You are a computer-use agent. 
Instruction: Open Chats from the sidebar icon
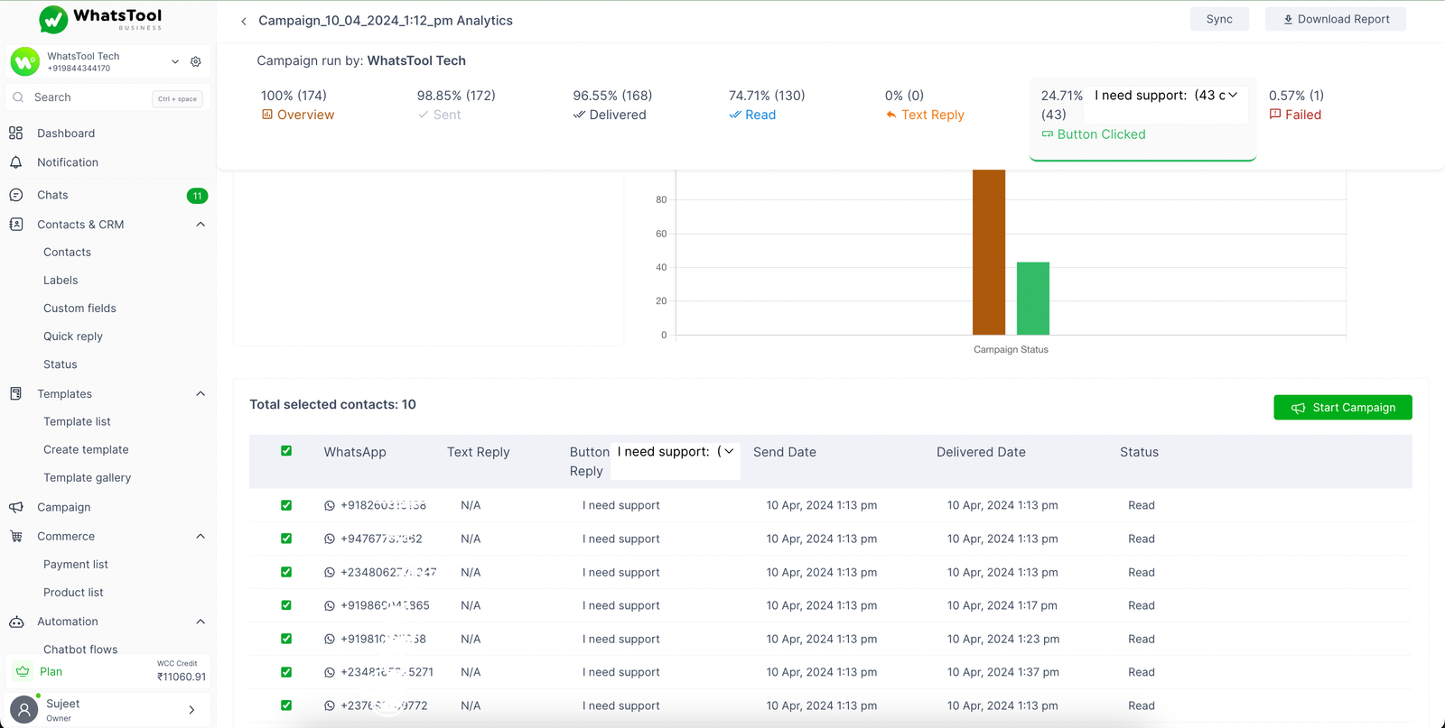(x=16, y=195)
